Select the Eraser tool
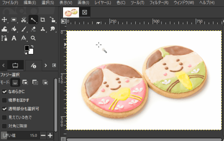224x141 pixels. 33,29
